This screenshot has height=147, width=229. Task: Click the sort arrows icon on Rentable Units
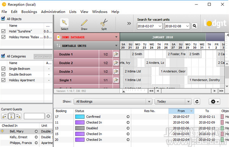(x=58, y=46)
